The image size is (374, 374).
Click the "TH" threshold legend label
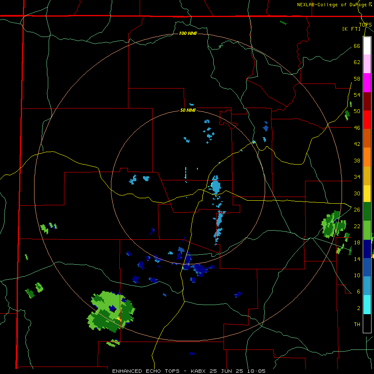tap(357, 324)
